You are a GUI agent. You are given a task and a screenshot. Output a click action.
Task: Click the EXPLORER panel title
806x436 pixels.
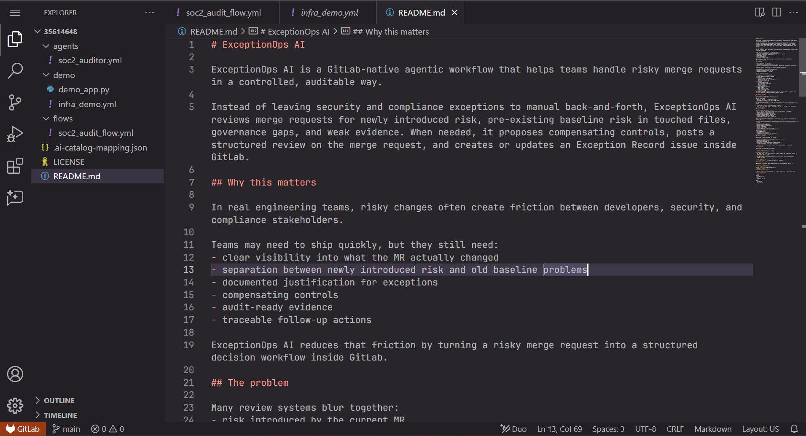point(60,13)
